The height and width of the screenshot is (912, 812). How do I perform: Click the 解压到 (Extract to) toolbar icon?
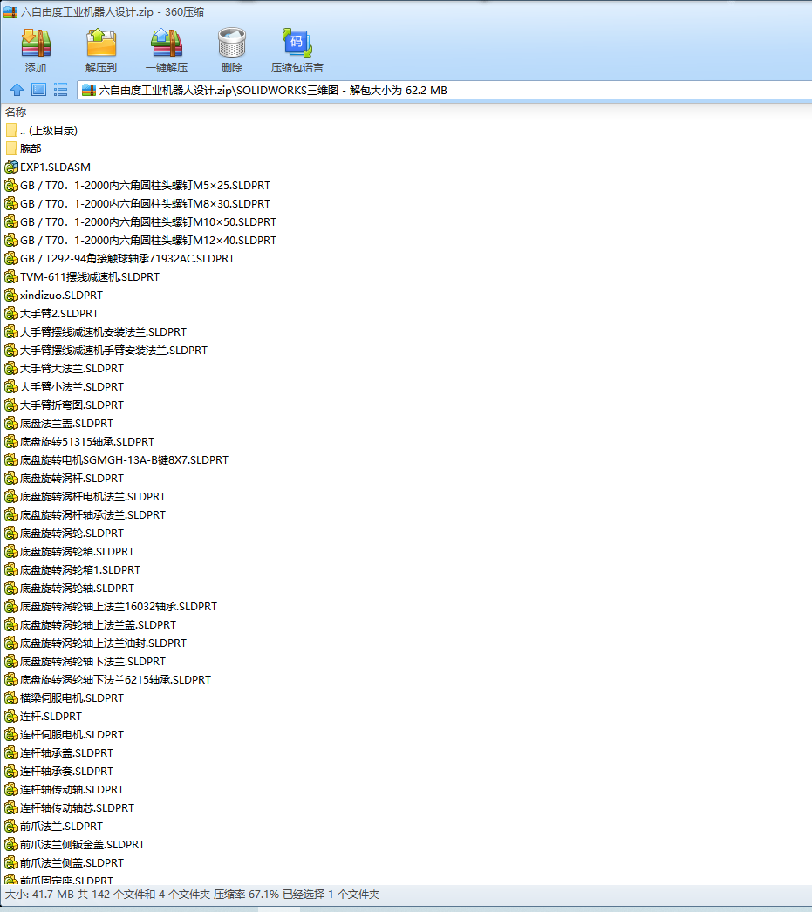(x=101, y=43)
